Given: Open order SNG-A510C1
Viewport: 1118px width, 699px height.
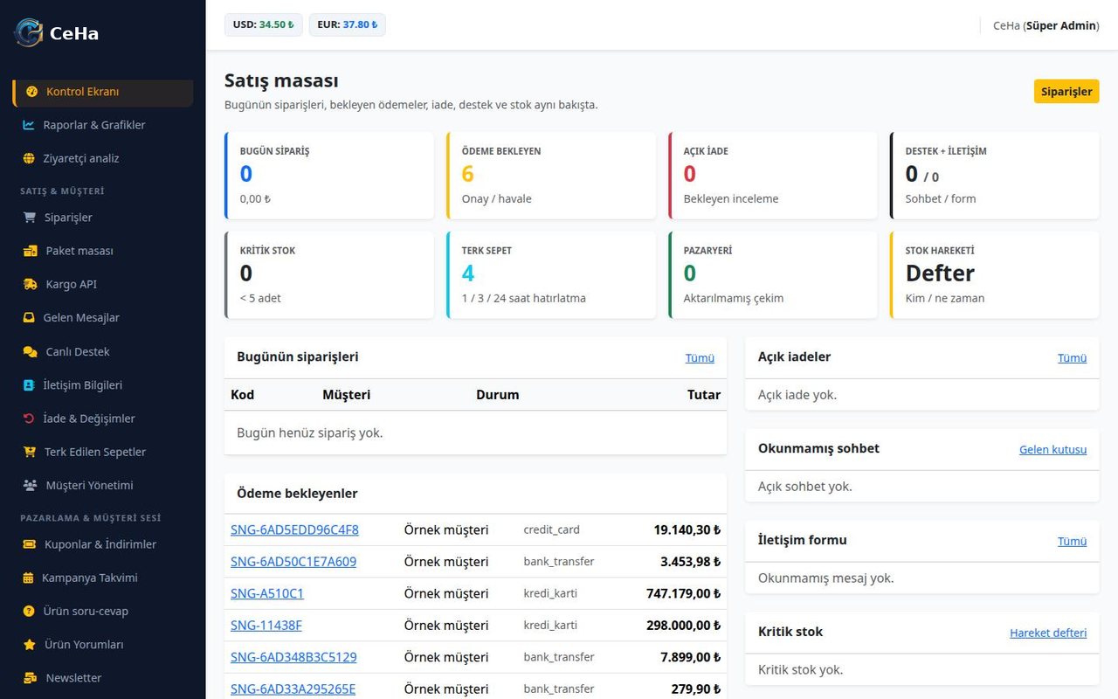Looking at the screenshot, I should click(267, 593).
